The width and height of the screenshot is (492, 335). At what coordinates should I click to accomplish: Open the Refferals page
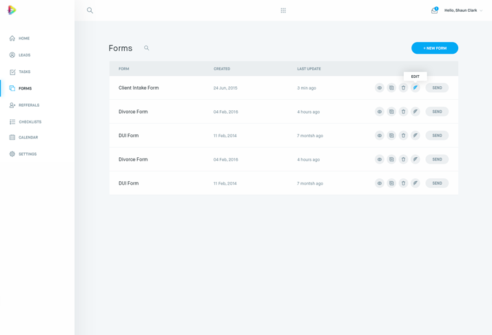pyautogui.click(x=28, y=105)
